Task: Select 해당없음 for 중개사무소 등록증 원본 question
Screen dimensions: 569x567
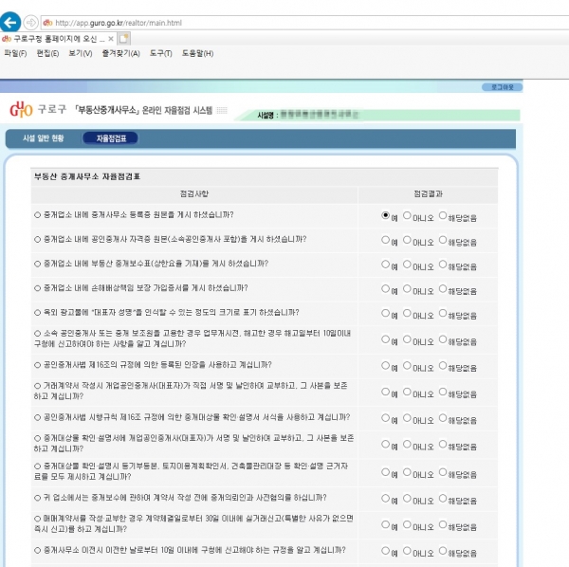Action: [443, 215]
